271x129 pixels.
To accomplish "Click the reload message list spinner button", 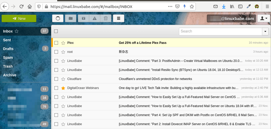I will [x=58, y=18].
